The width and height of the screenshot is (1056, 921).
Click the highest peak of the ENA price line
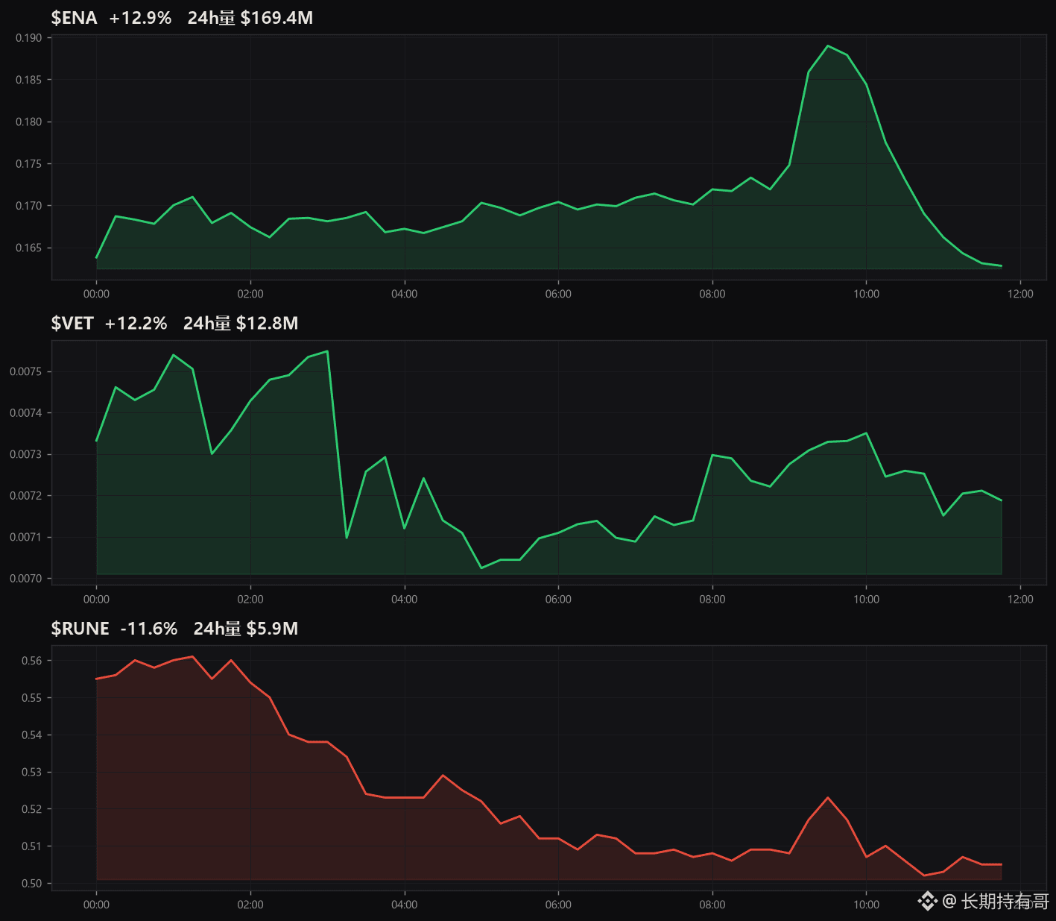click(x=828, y=45)
